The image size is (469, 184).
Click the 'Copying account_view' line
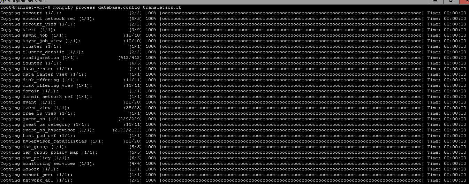38,24
